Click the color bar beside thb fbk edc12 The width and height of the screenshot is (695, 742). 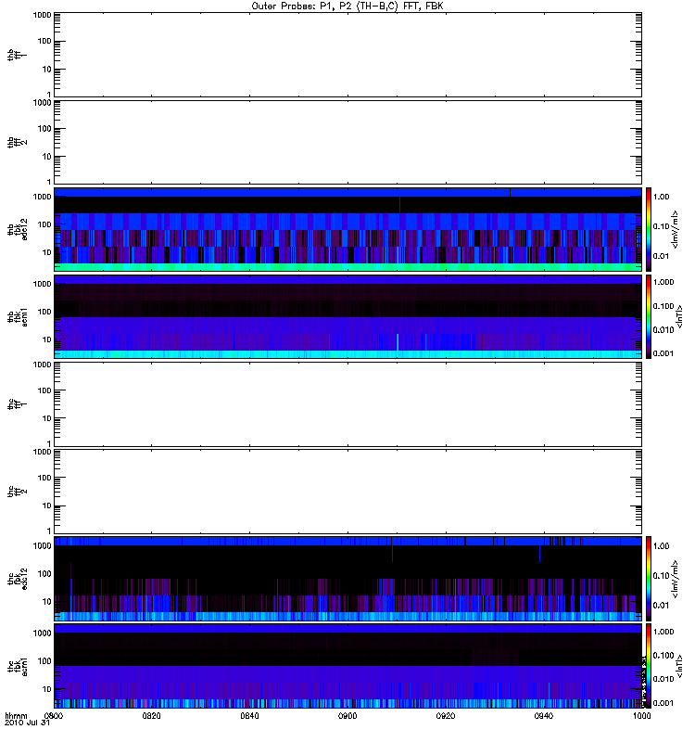click(649, 229)
